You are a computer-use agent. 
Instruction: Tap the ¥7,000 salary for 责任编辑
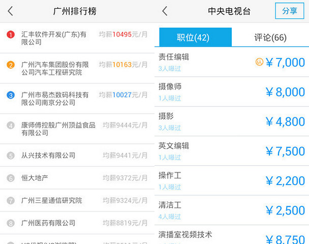285,63
